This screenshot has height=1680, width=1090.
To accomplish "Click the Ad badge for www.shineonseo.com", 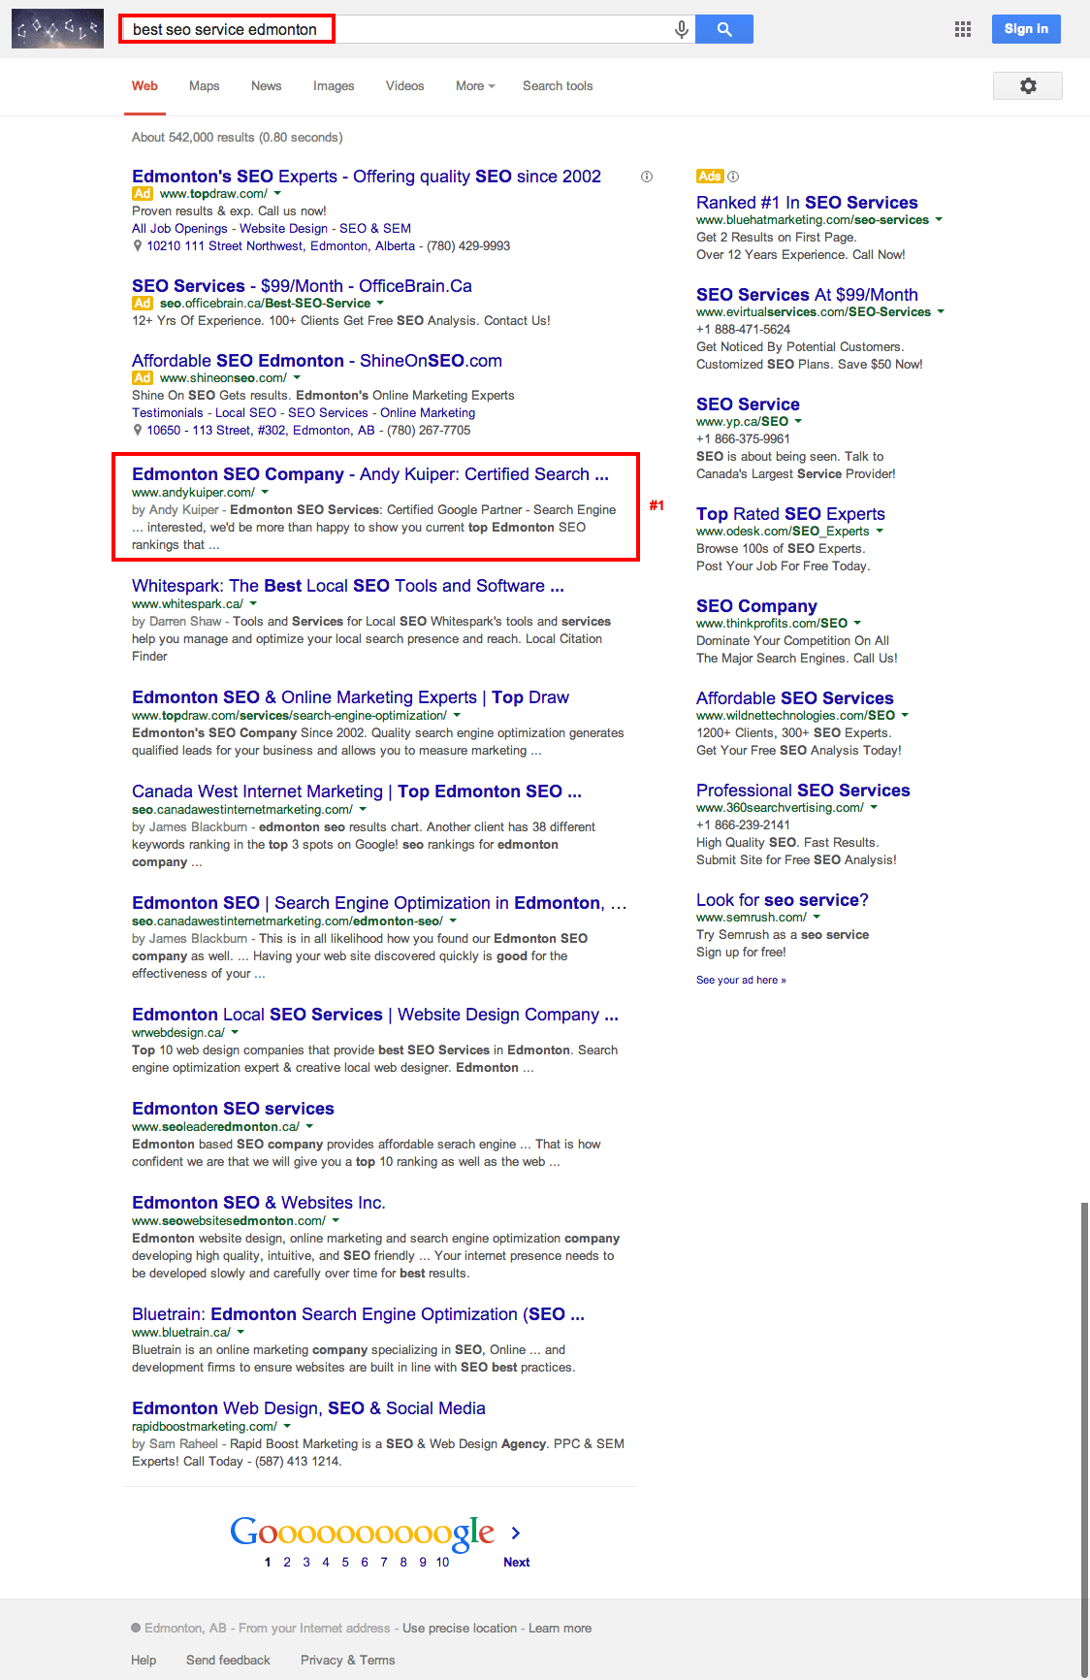I will click(x=143, y=378).
